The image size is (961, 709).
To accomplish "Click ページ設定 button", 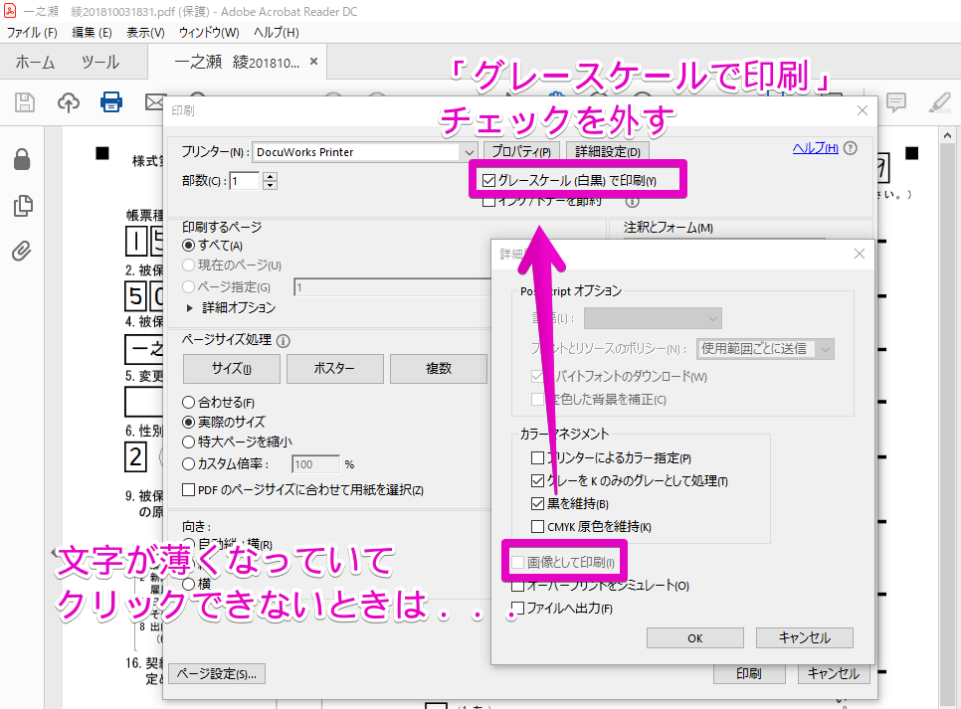I will click(217, 674).
